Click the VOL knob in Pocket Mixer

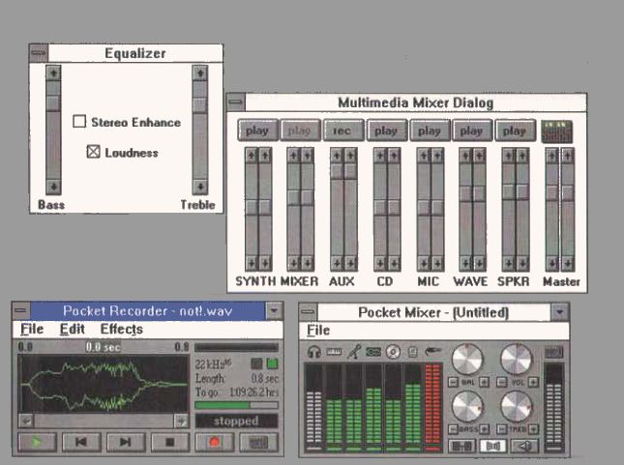516,360
